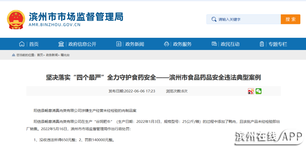The height and width of the screenshot is (147, 306).
Task: Click the cube icon beside 政务服务
Action: (167, 44)
